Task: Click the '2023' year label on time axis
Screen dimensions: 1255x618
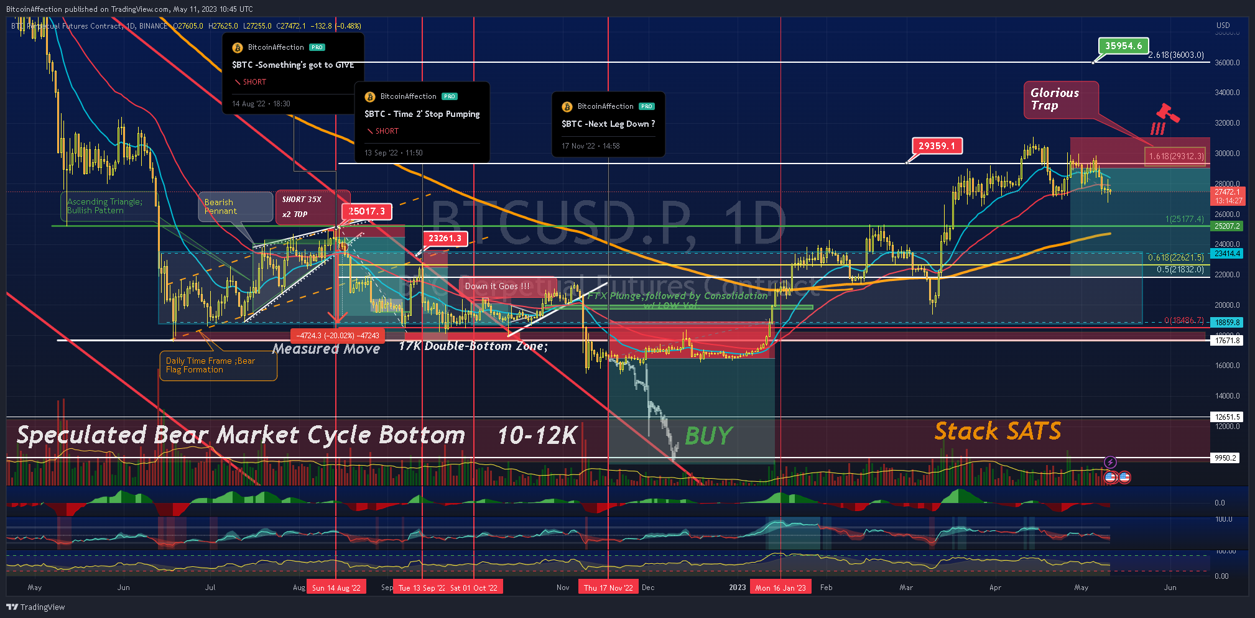Action: (738, 588)
